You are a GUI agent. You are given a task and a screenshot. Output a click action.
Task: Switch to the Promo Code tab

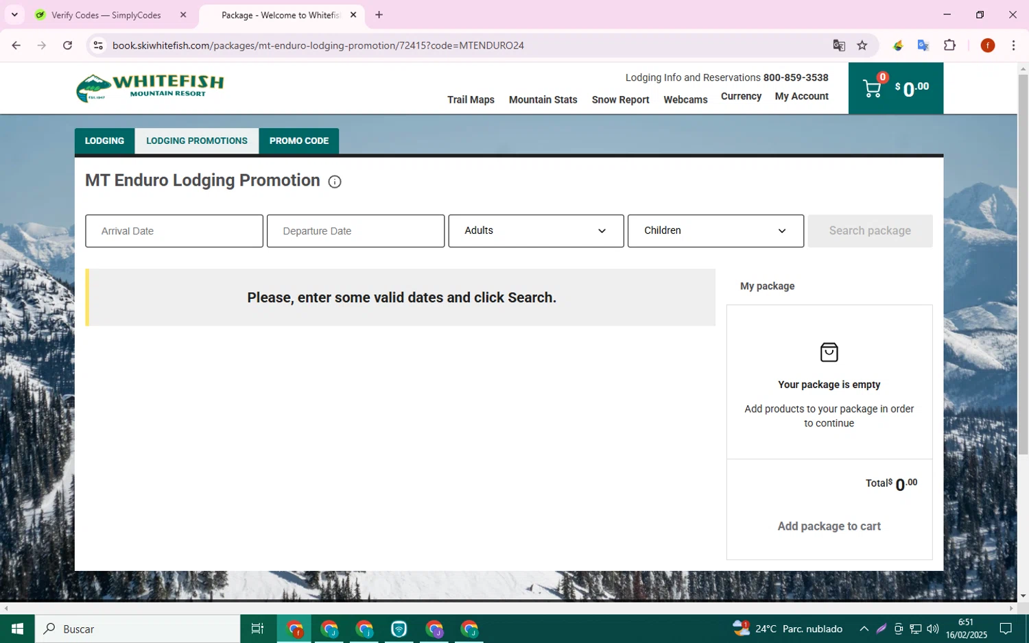[x=299, y=141]
